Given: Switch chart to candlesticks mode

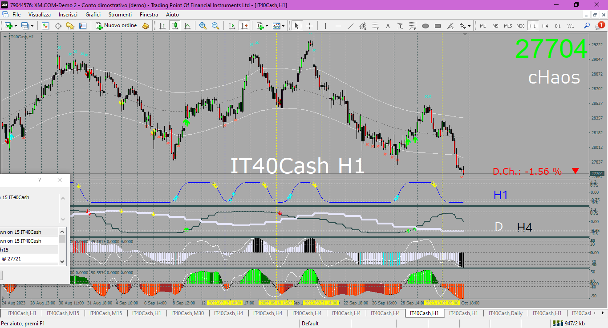Looking at the screenshot, I should coord(175,26).
